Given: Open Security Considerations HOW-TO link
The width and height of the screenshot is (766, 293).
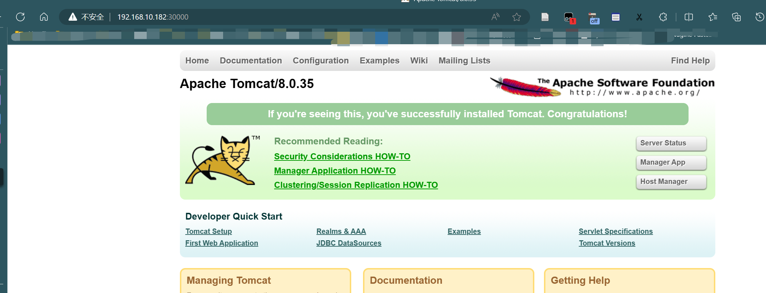Looking at the screenshot, I should tap(342, 156).
